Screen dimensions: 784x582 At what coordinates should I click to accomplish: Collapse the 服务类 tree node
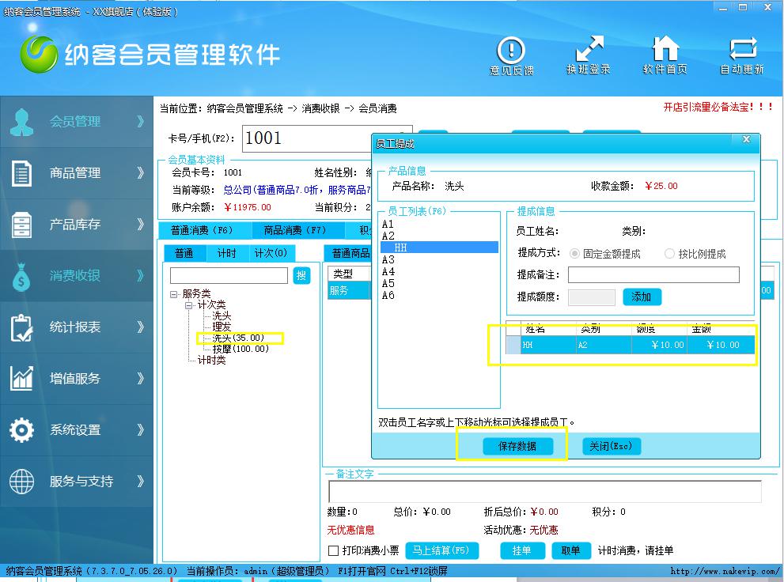pyautogui.click(x=175, y=294)
